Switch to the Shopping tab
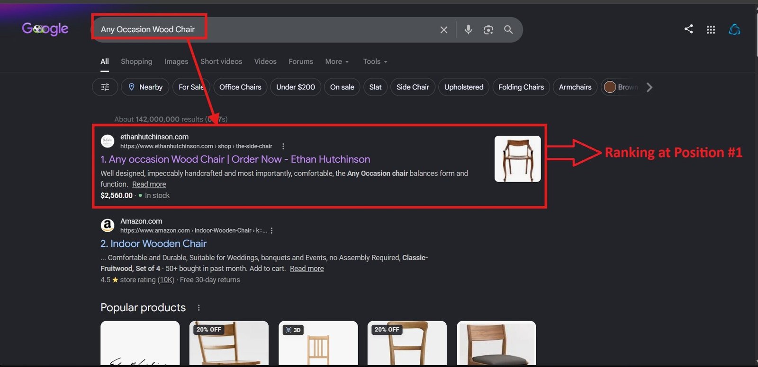Viewport: 758px width, 367px height. tap(136, 61)
